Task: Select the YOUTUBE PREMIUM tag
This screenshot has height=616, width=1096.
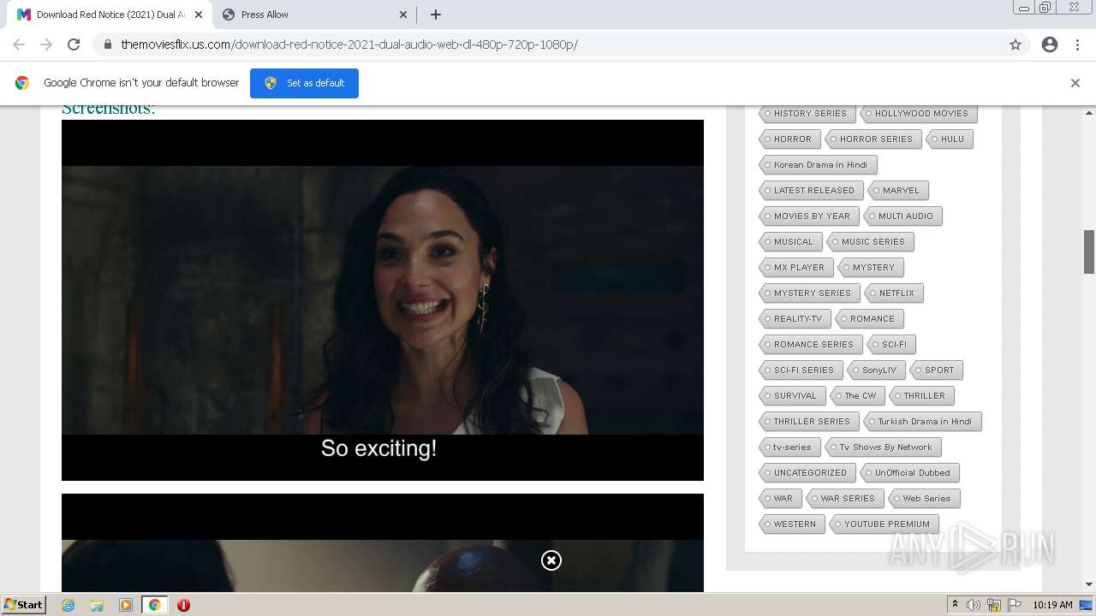Action: coord(883,524)
